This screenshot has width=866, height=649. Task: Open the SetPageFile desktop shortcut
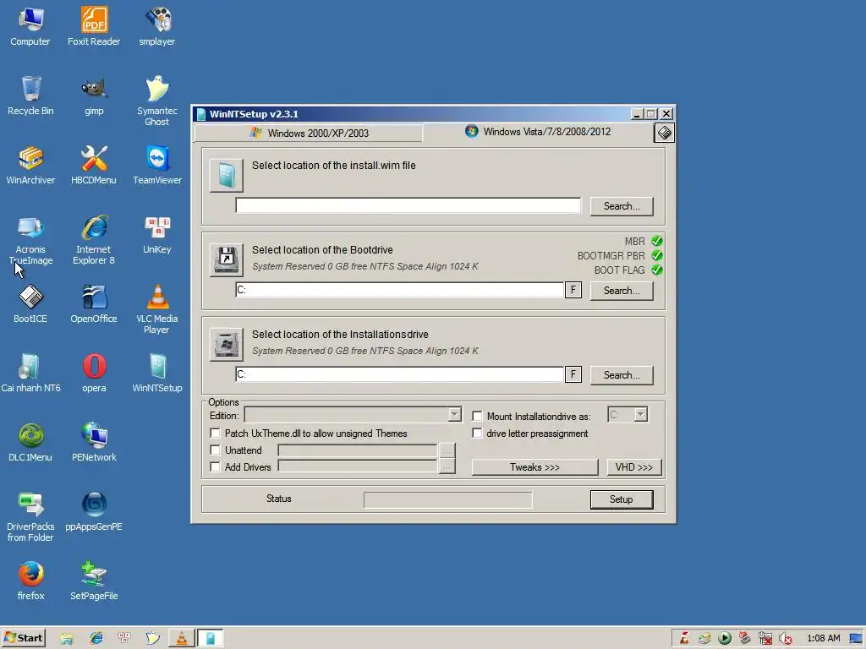(x=94, y=581)
